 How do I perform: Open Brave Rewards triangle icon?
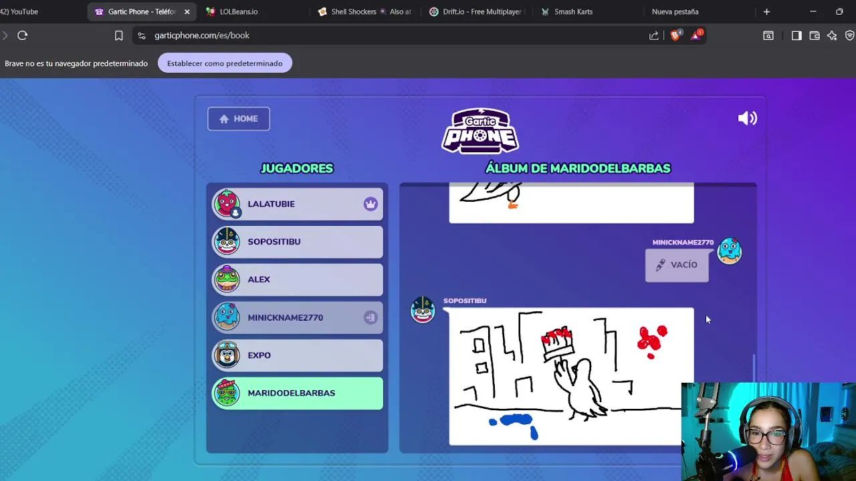pyautogui.click(x=696, y=35)
